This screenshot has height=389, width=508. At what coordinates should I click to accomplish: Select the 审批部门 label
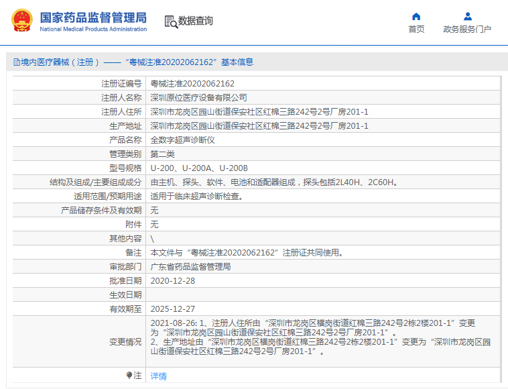126,266
